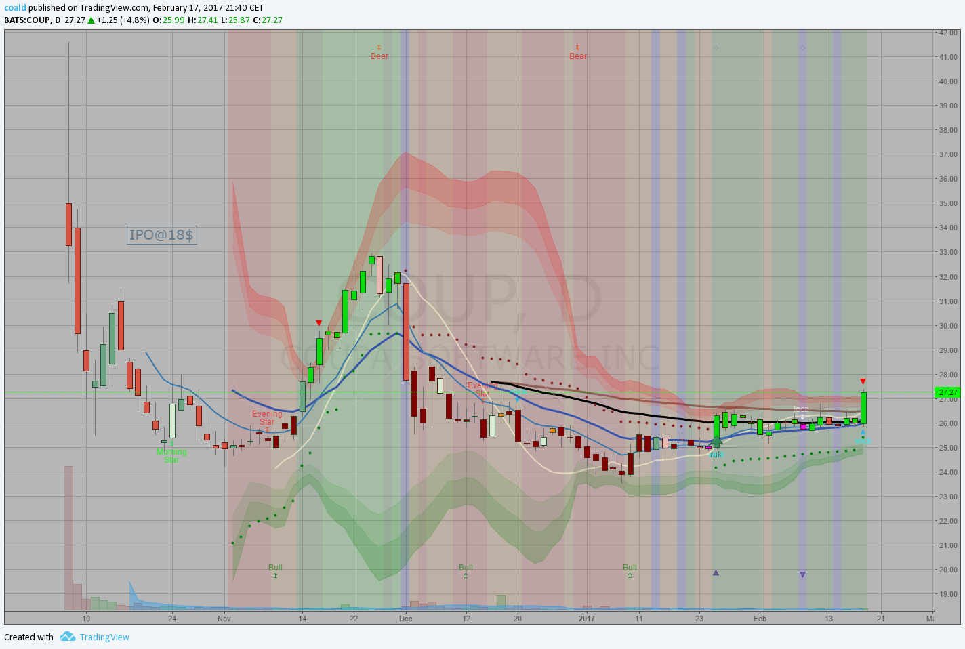
Task: Select the cyan ruk label
Action: (x=716, y=455)
